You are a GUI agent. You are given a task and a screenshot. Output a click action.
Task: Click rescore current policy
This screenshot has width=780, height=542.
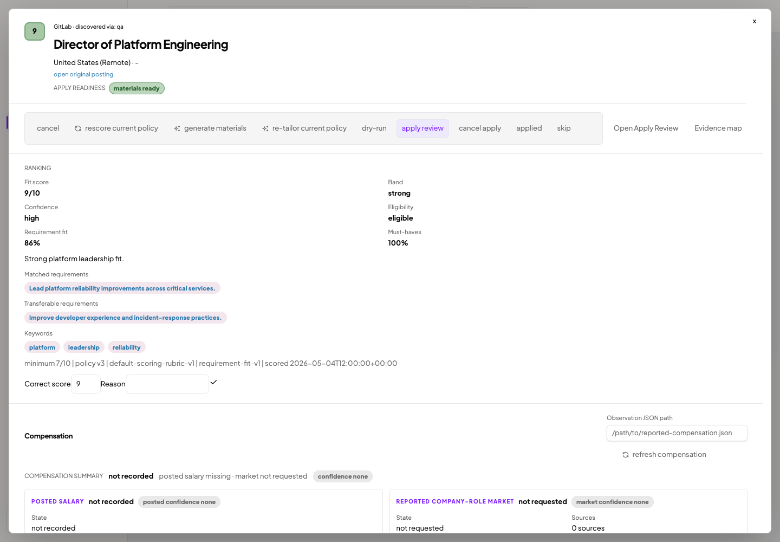[x=116, y=128]
